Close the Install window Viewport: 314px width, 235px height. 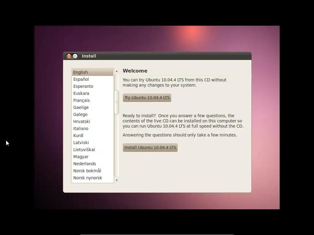[69, 56]
